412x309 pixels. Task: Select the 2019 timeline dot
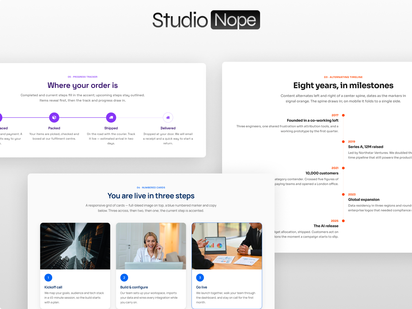click(x=343, y=142)
